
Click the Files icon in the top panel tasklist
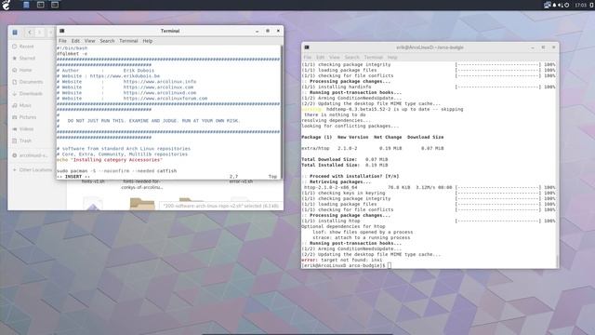(x=26, y=5)
